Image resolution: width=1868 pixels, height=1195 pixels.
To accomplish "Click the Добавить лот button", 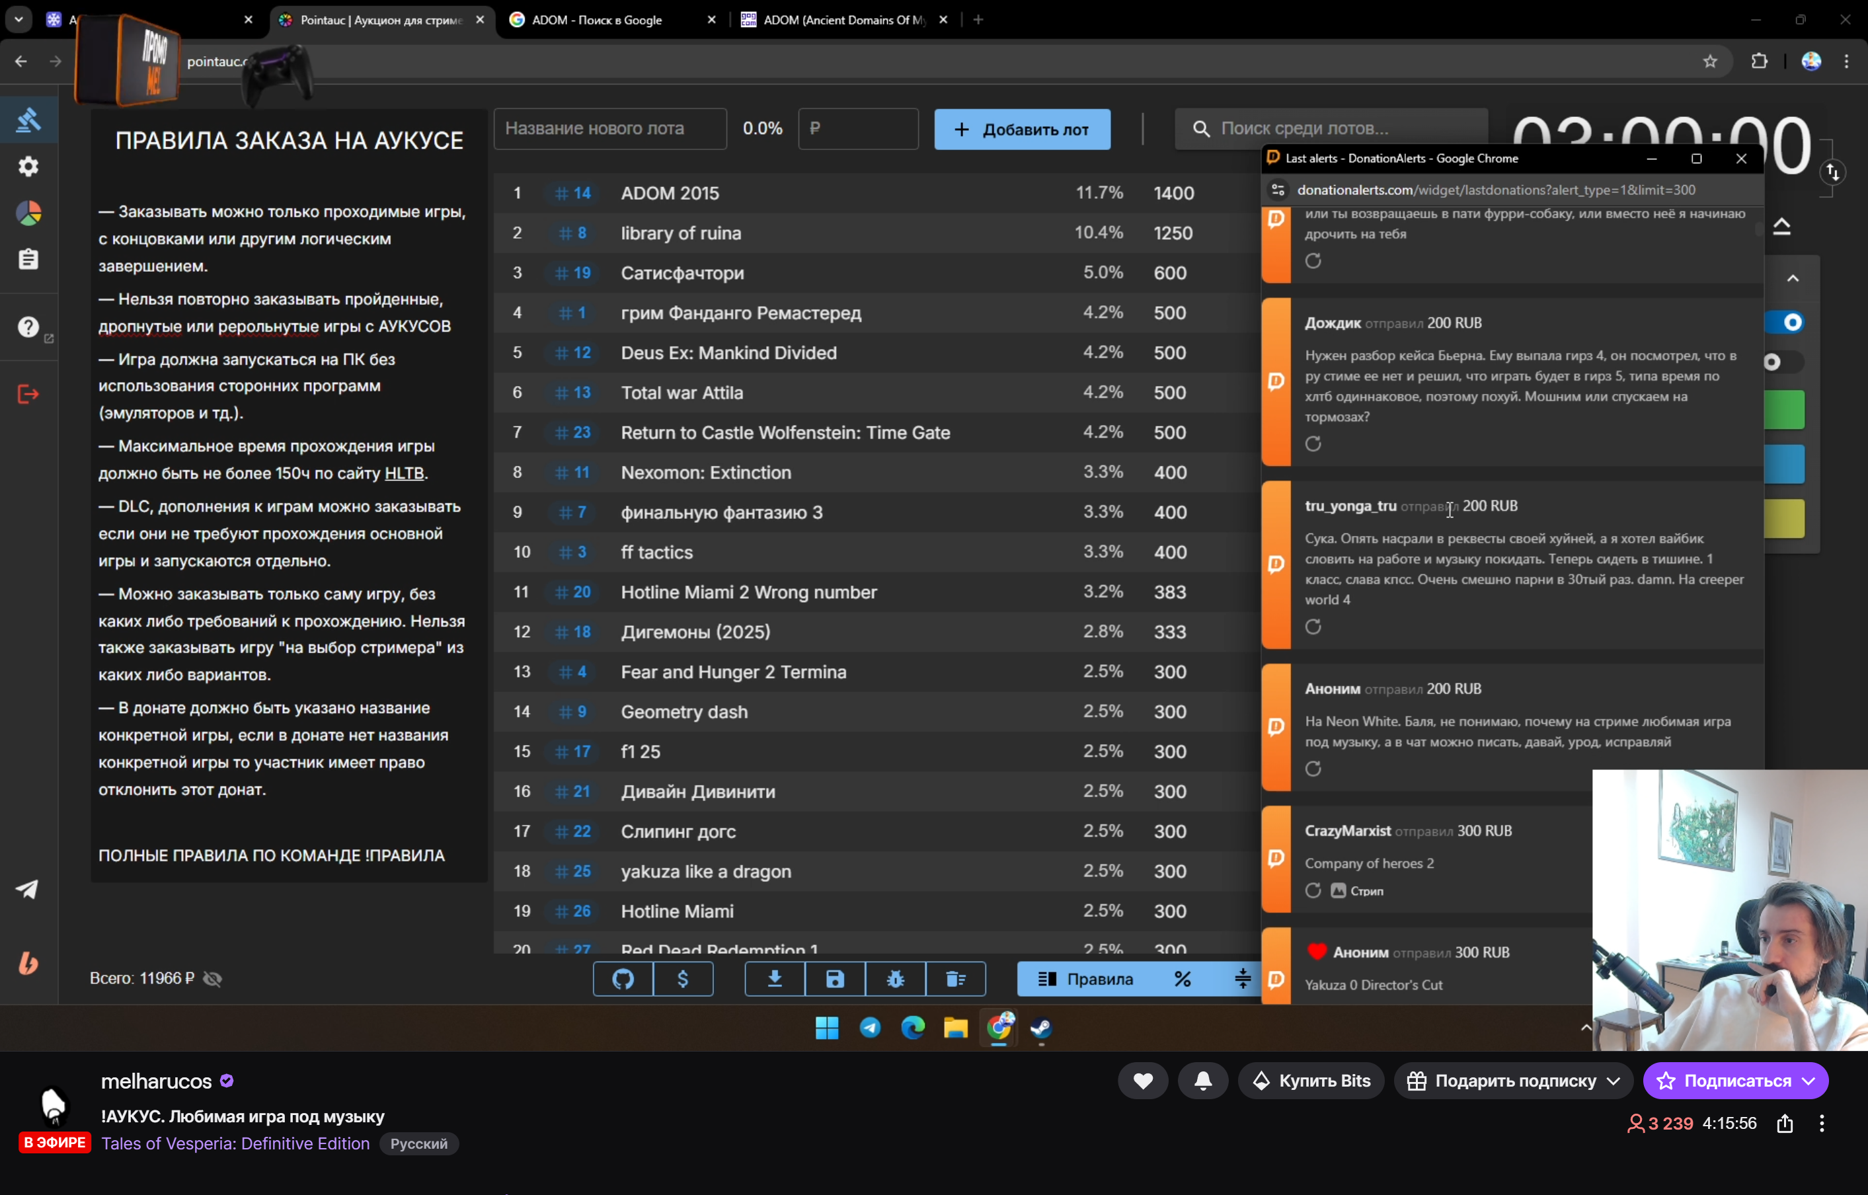I will (x=1021, y=130).
